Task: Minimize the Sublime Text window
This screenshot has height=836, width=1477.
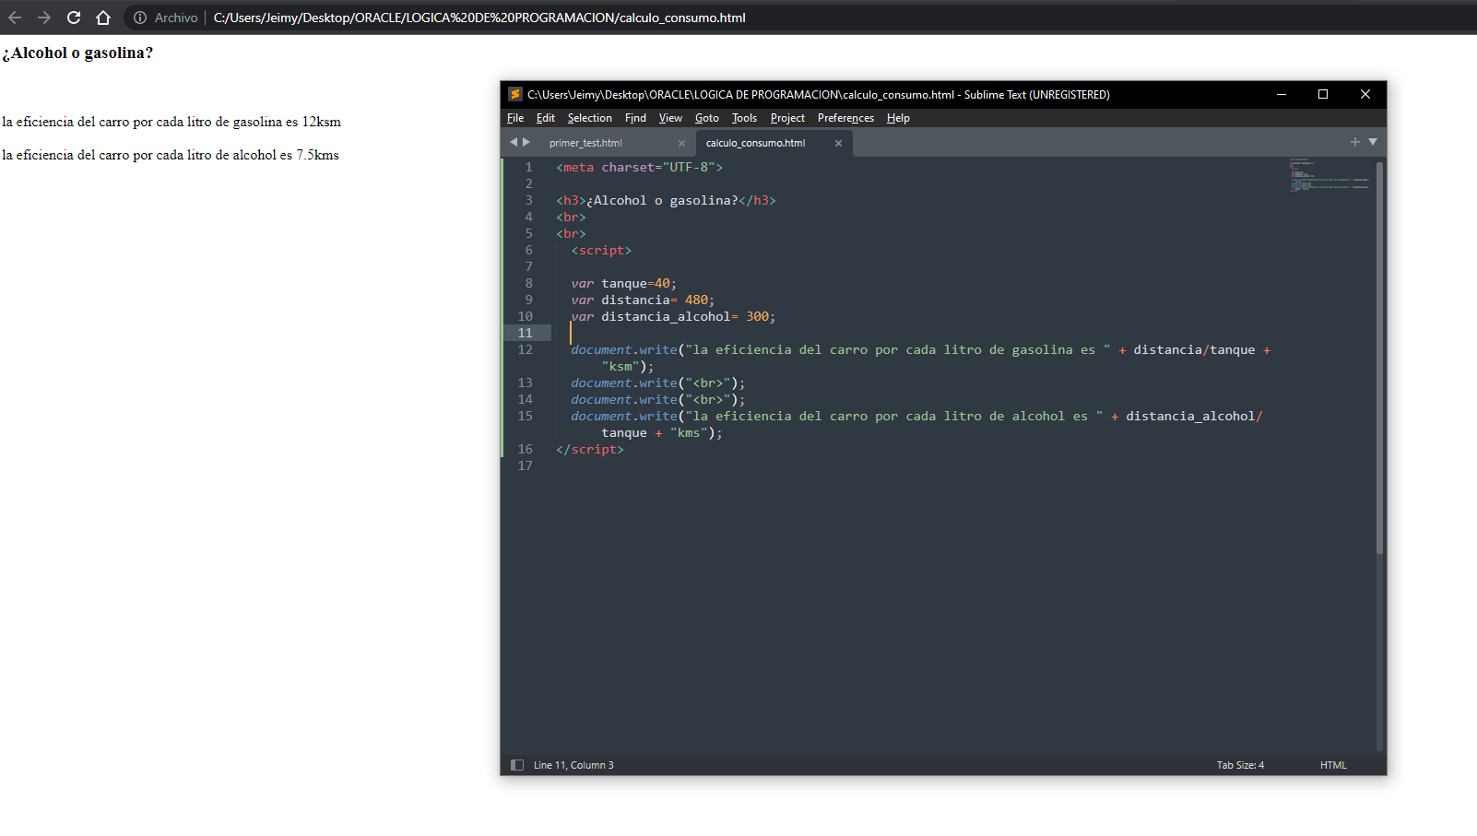Action: click(1281, 94)
